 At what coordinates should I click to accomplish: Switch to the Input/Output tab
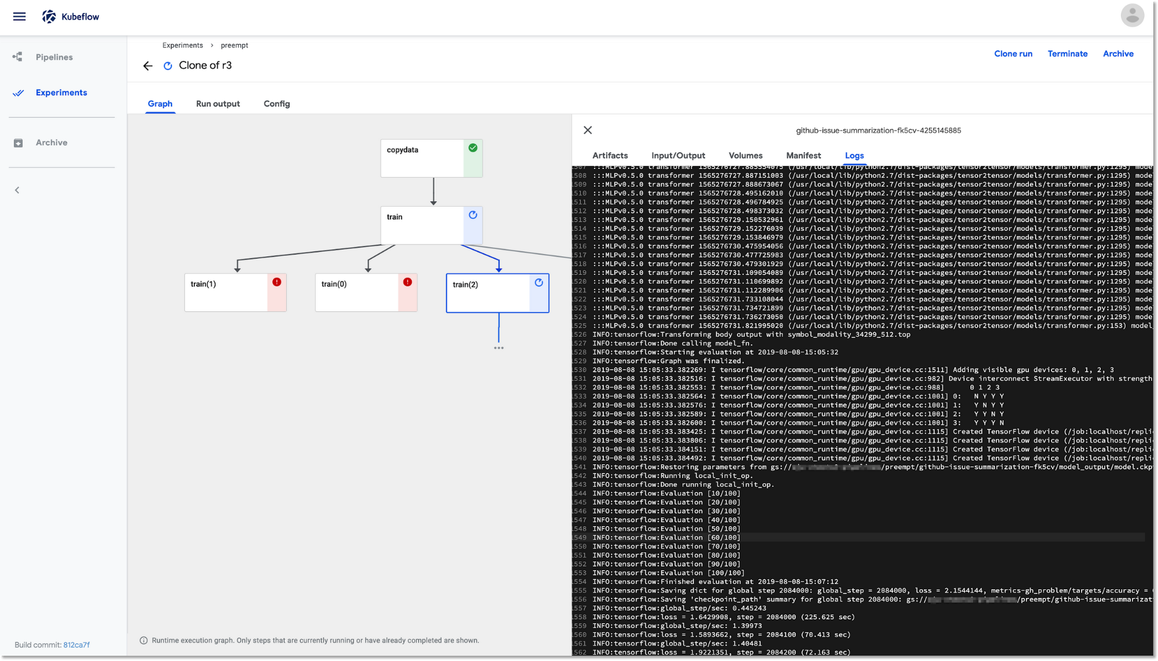679,156
